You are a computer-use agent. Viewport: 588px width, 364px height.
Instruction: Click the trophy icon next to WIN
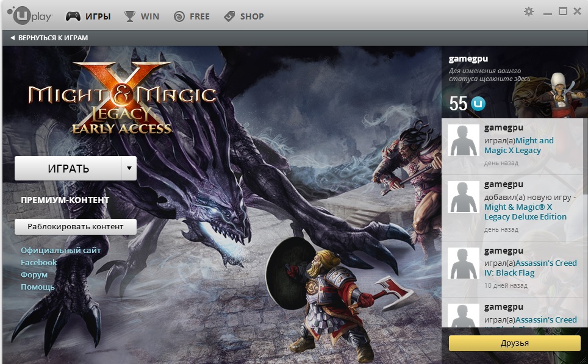coord(130,16)
